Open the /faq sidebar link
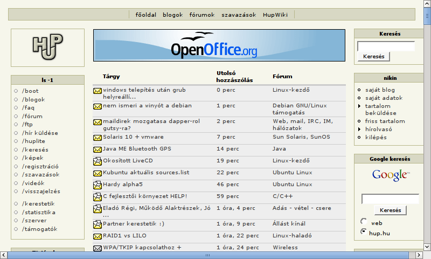This screenshot has width=431, height=259. pyautogui.click(x=28, y=108)
